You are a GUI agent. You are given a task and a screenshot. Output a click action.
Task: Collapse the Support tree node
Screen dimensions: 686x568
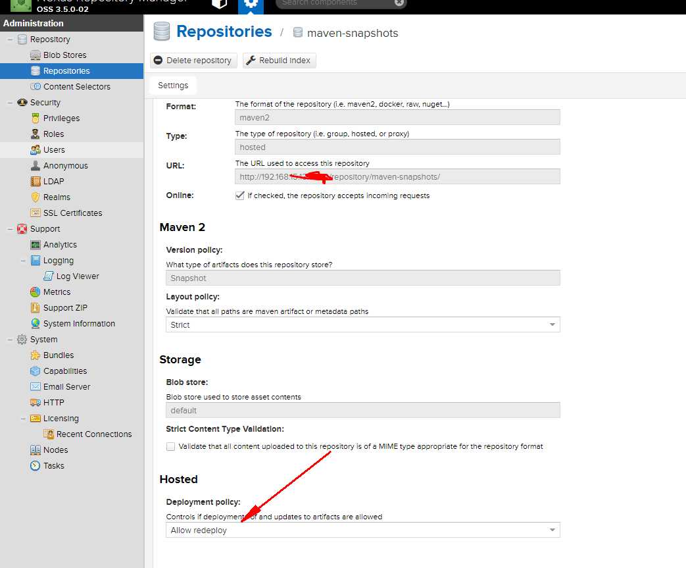(x=10, y=228)
